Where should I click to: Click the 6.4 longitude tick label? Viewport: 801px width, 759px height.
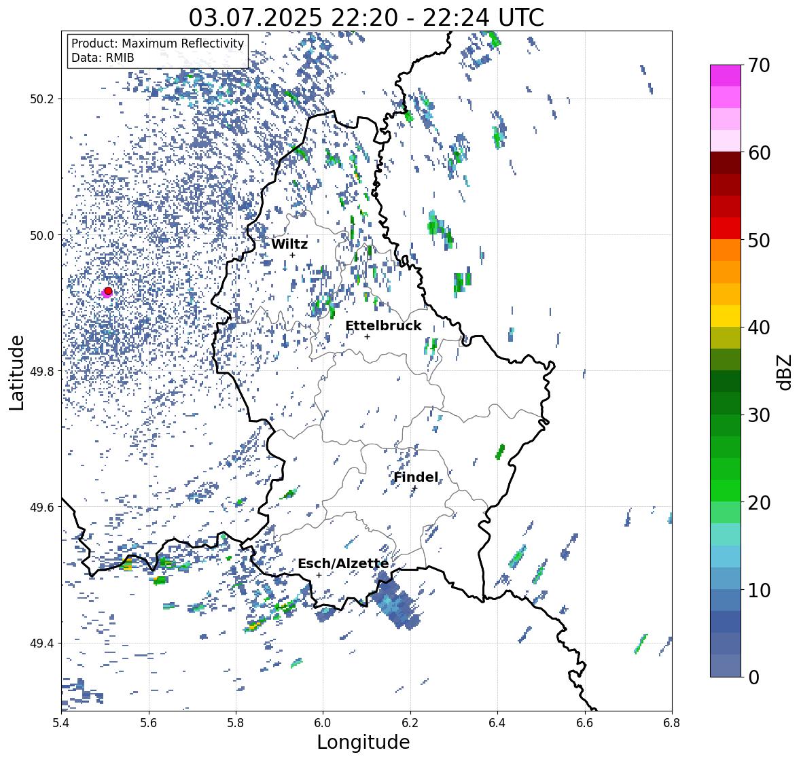coord(497,723)
